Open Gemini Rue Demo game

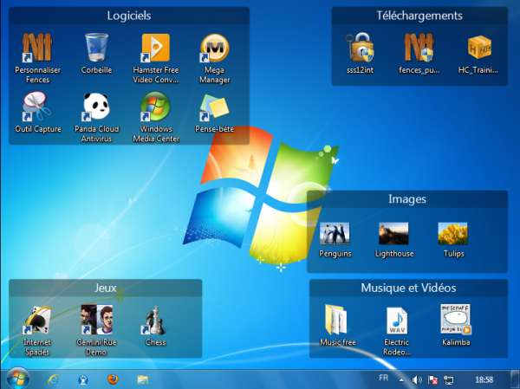[96, 319]
